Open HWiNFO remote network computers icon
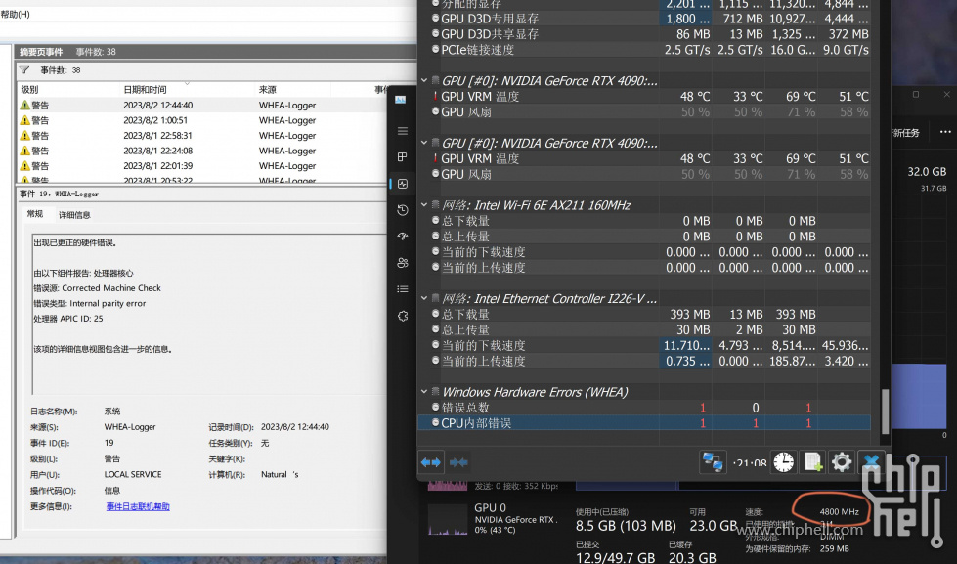957x564 pixels. click(x=713, y=462)
